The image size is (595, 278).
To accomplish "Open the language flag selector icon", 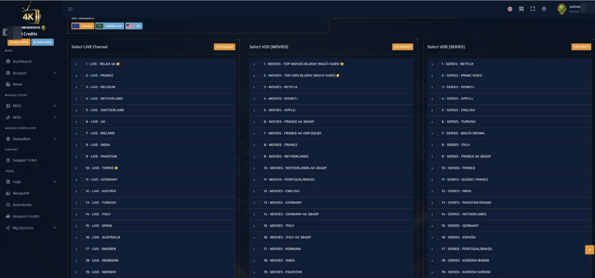I will (x=510, y=9).
